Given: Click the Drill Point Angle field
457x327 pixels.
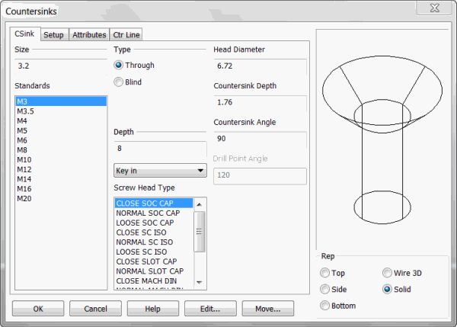Looking at the screenshot, I should [x=260, y=175].
